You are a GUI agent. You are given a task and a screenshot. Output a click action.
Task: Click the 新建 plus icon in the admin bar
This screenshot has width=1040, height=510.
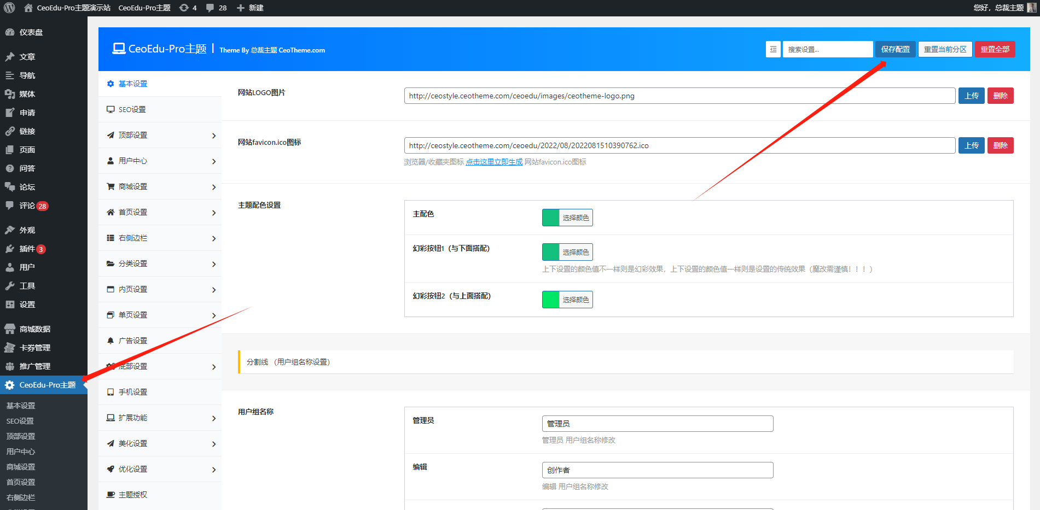coord(241,8)
